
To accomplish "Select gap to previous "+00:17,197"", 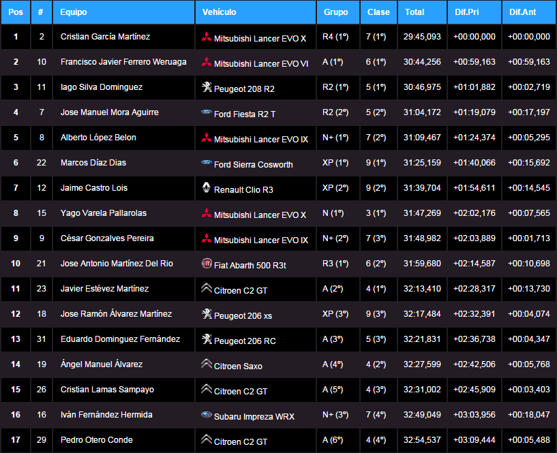I will coord(529,112).
